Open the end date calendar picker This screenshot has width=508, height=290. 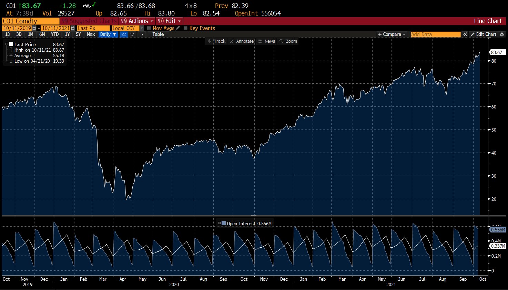pos(73,28)
